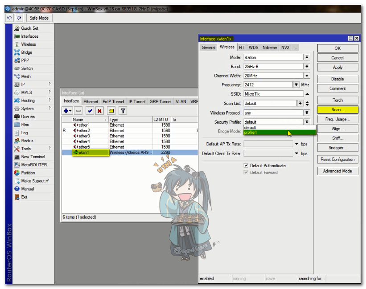Open the Mesh sidebar item
366x289 pixels.
click(x=26, y=76)
